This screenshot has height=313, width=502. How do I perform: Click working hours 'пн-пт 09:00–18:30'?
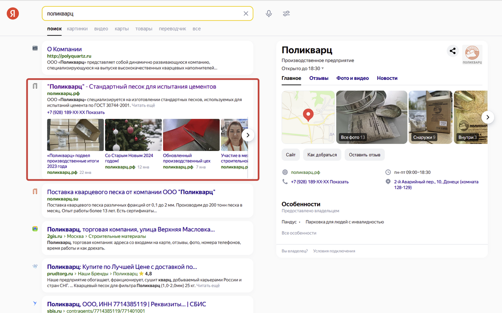(412, 172)
